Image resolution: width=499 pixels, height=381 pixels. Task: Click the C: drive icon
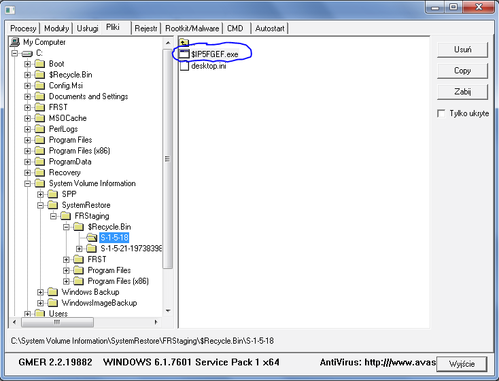click(27, 54)
